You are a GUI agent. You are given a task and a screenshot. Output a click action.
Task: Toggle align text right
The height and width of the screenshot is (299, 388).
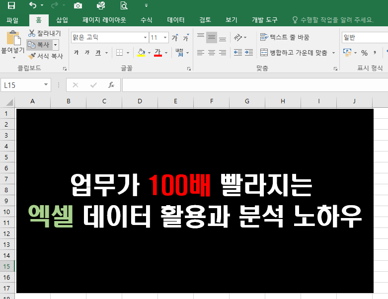[x=223, y=53]
